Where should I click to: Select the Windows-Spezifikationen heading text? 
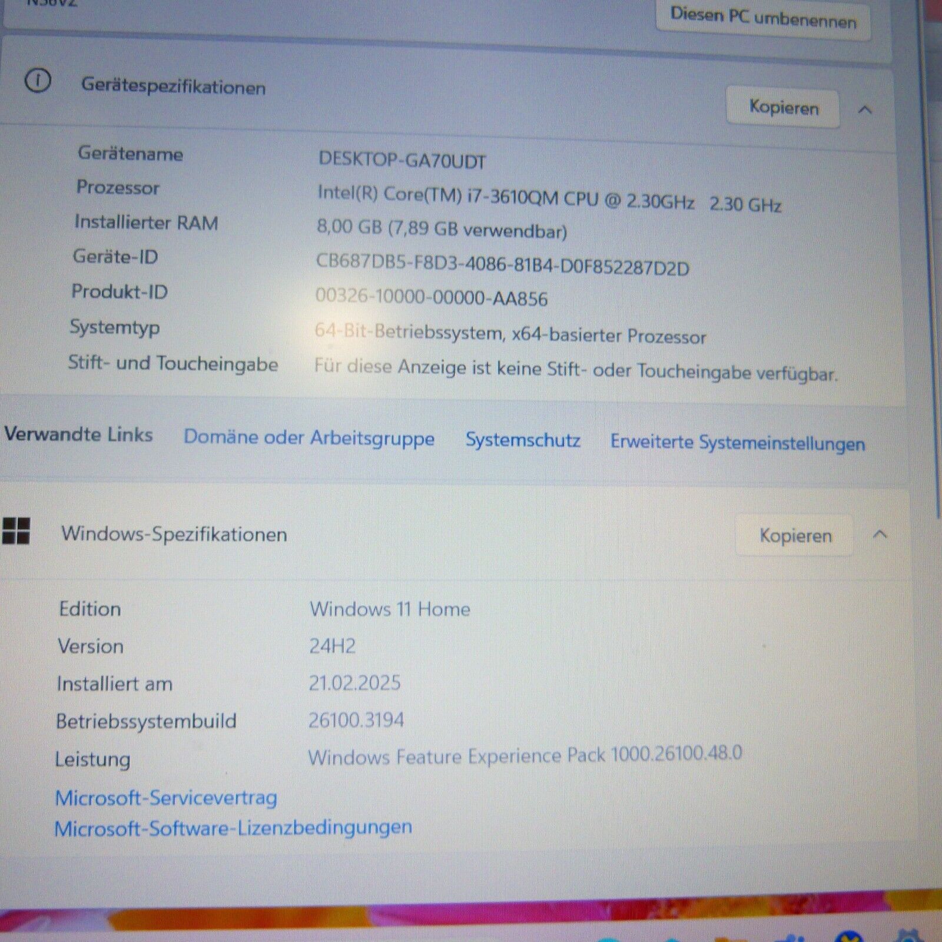click(x=174, y=534)
